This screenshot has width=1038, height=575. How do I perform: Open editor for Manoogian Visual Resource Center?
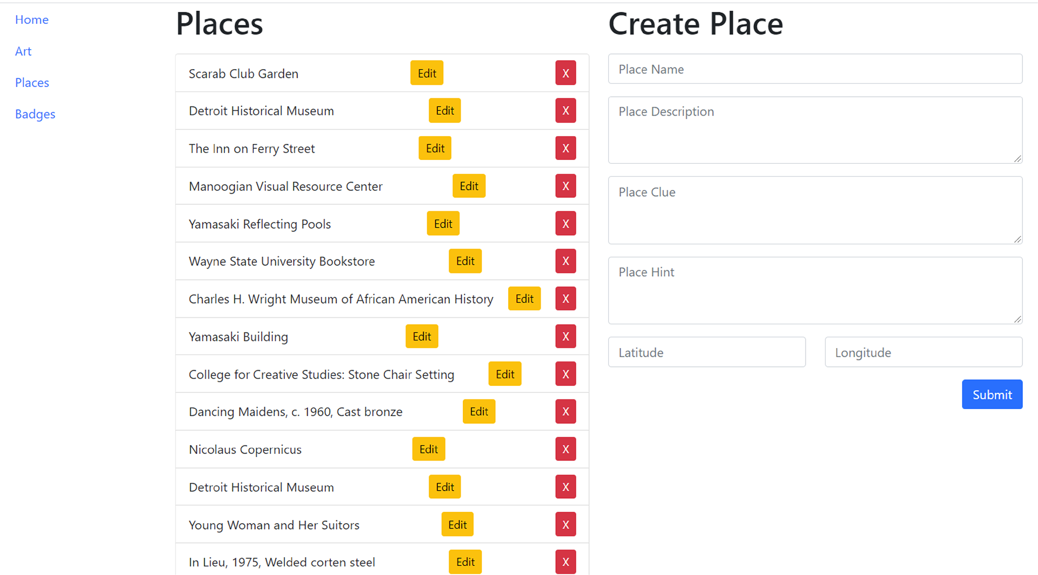coord(469,186)
